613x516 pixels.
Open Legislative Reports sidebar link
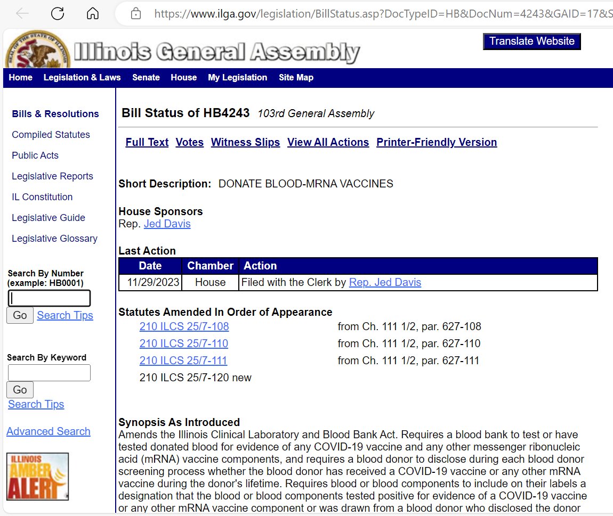(52, 176)
